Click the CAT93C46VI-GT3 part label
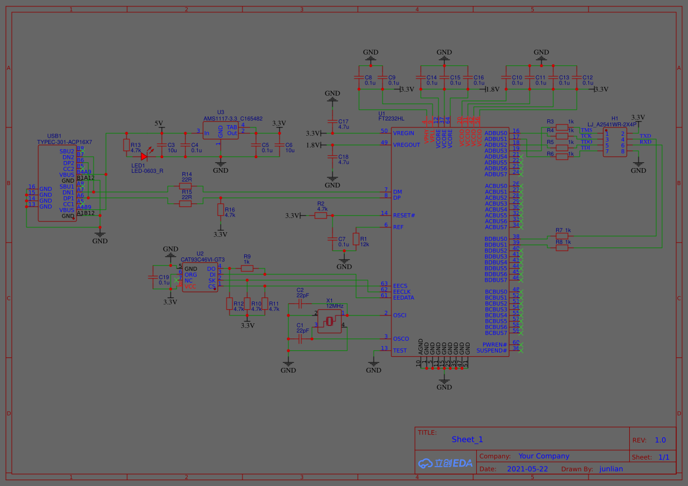Screen dimensions: 688x486 202,260
